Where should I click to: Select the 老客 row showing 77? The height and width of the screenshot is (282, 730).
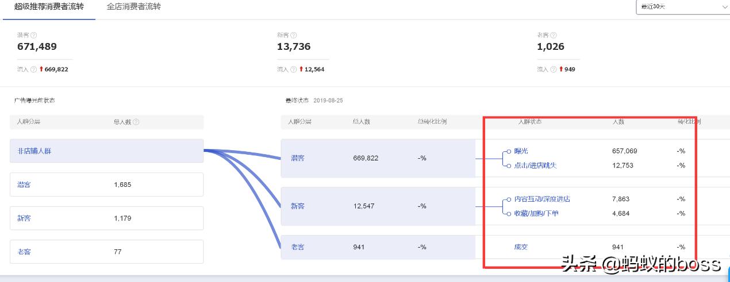106,252
